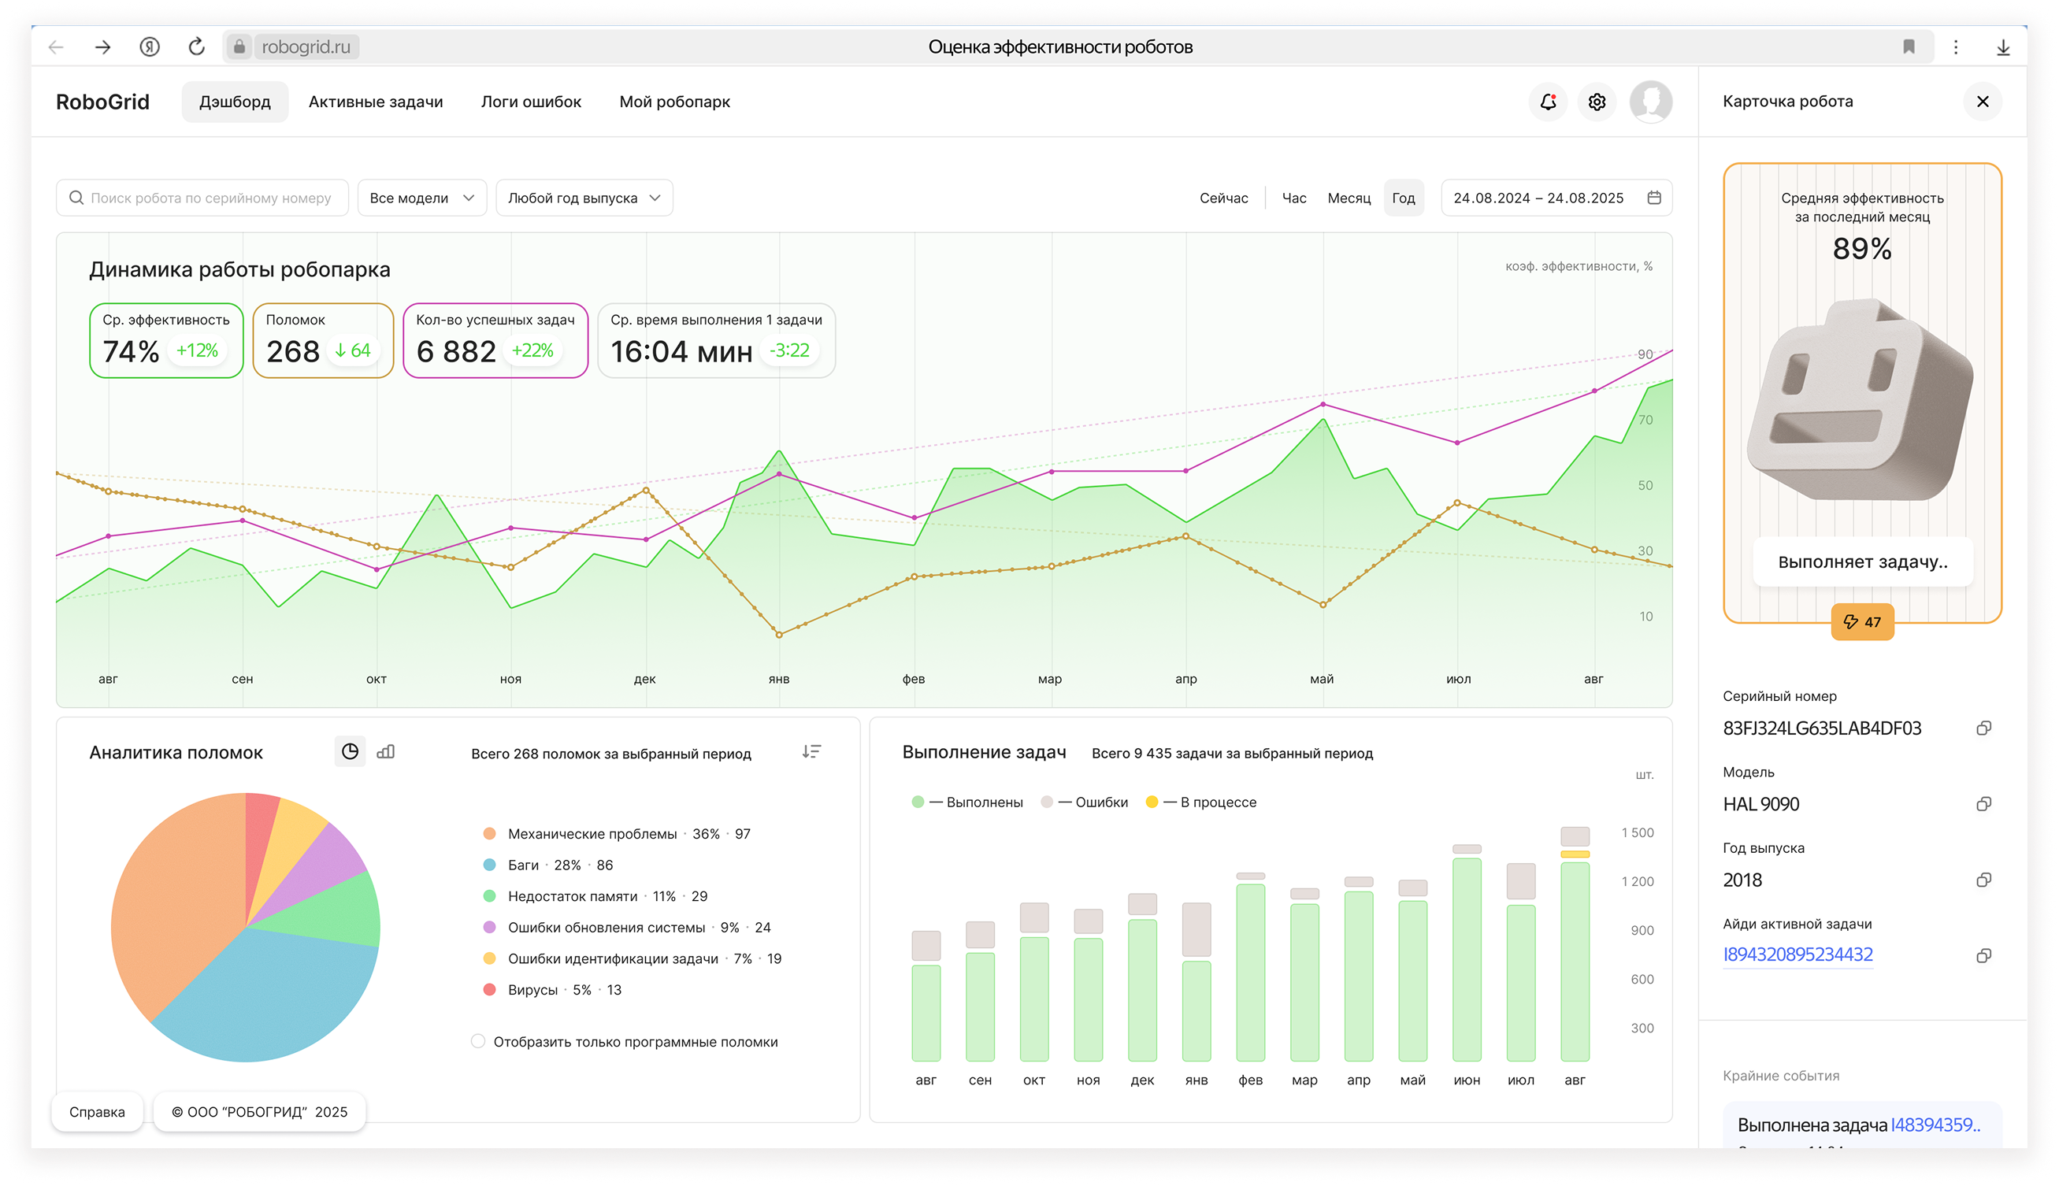Select the Месяц time period

(1349, 198)
